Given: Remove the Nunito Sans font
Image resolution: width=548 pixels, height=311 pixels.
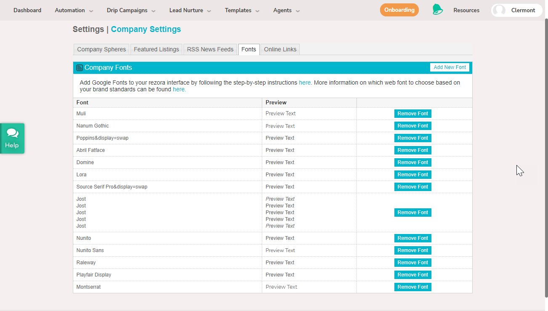Looking at the screenshot, I should 413,250.
